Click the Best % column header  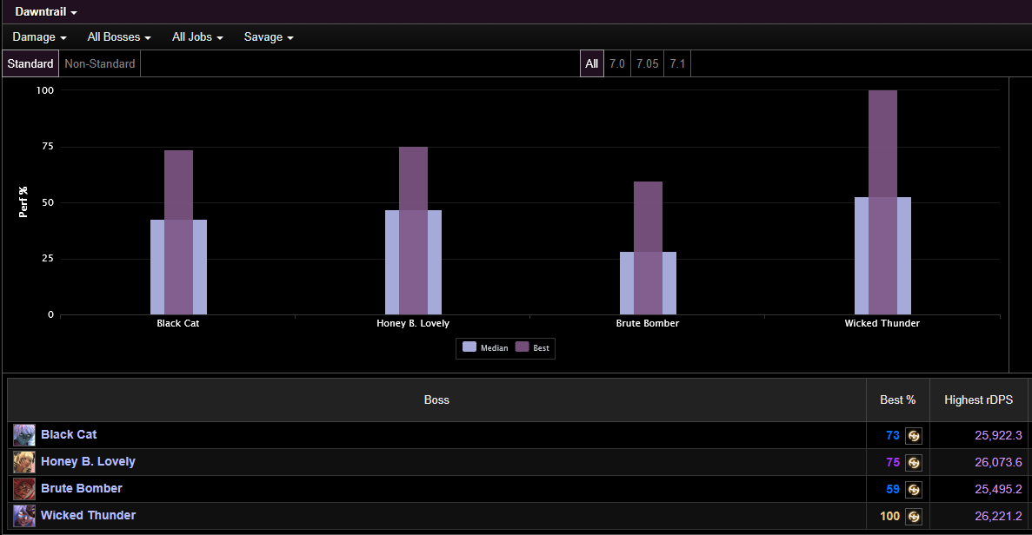tap(898, 400)
